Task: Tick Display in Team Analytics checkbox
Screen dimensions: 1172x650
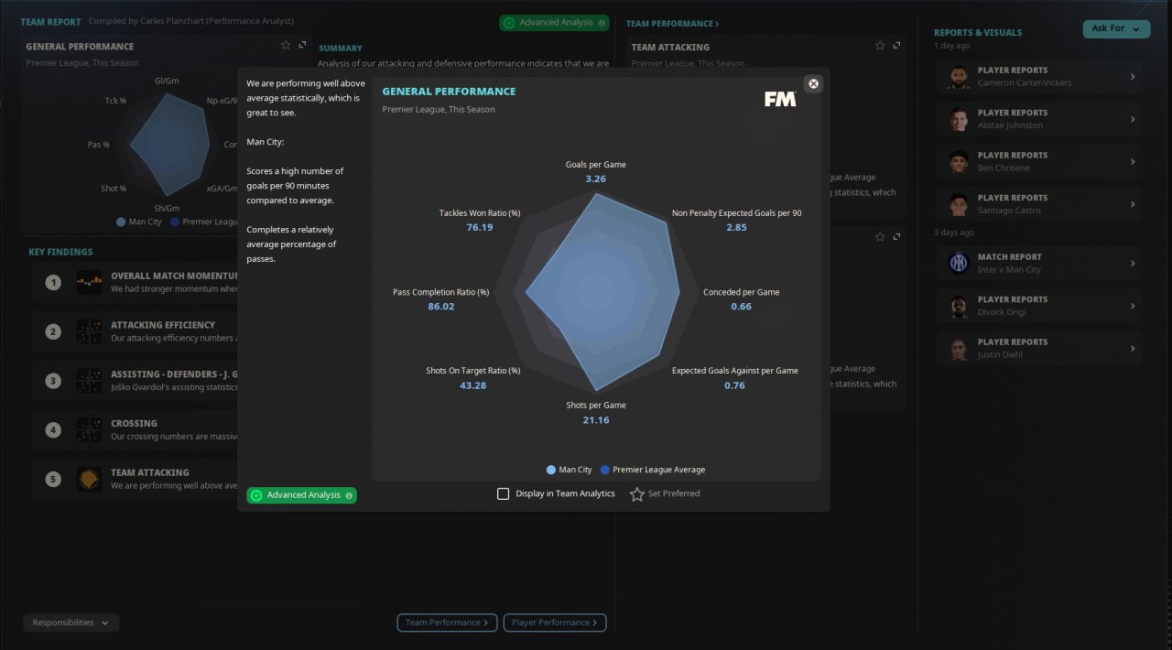Action: 503,494
